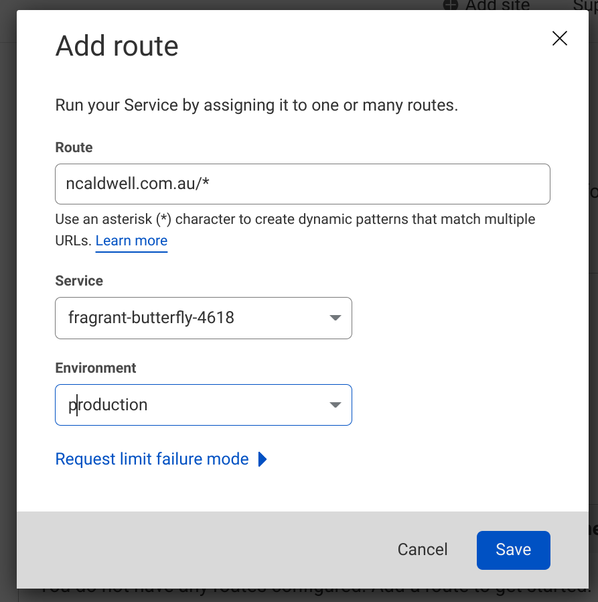598x602 pixels.
Task: Expand Request limit failure mode section
Action: [152, 459]
